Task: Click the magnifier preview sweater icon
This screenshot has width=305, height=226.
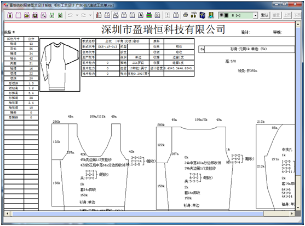Action: [43, 15]
